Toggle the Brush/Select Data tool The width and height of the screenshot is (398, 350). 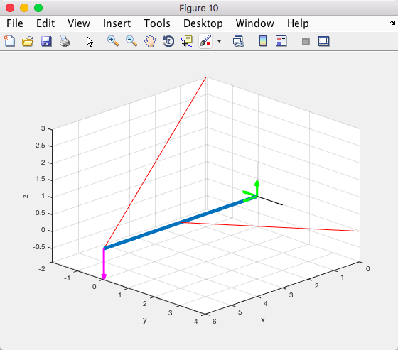click(205, 41)
